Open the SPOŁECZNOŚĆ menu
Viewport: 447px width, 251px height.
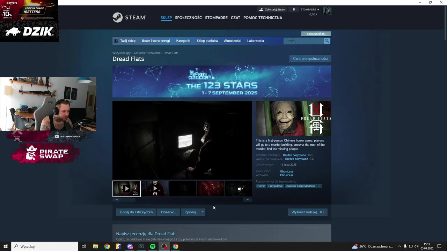coord(188,18)
